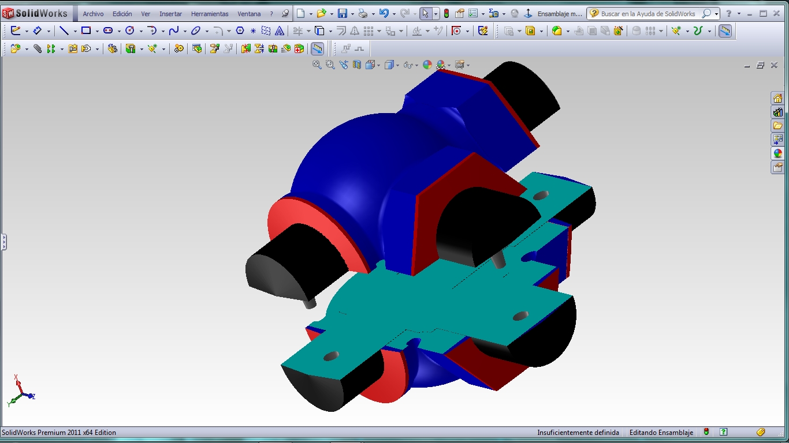Click in the Buscar en la Ayuda field
789x443 pixels.
click(648, 14)
